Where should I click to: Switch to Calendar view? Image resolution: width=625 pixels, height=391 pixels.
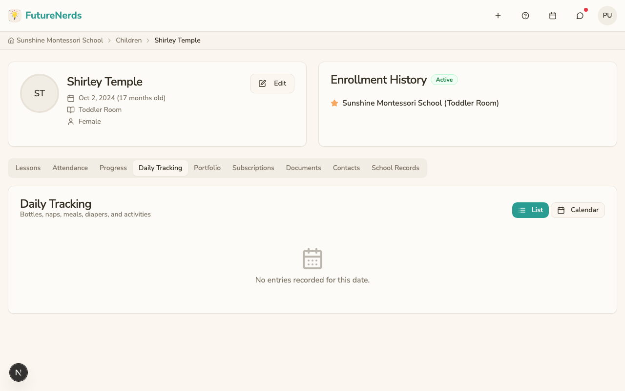pyautogui.click(x=578, y=210)
